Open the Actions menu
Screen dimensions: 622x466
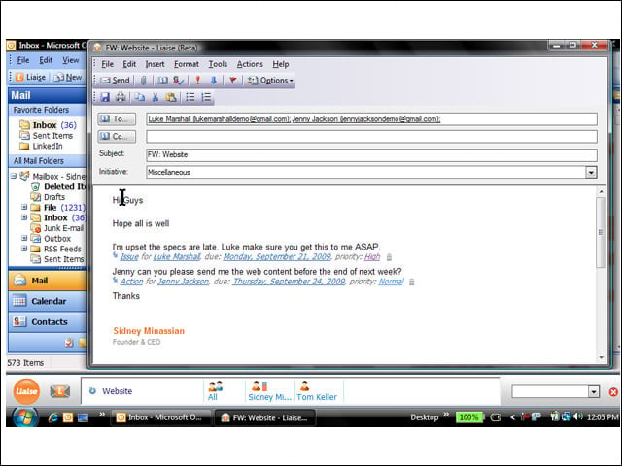tap(250, 64)
